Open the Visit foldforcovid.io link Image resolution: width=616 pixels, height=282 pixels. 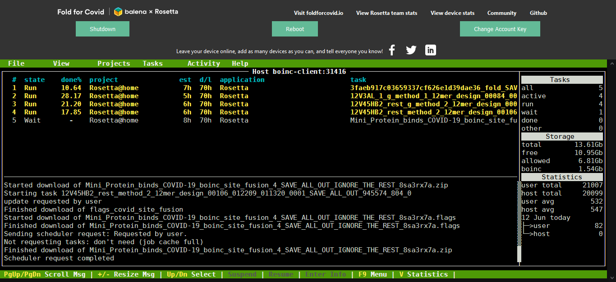[318, 13]
